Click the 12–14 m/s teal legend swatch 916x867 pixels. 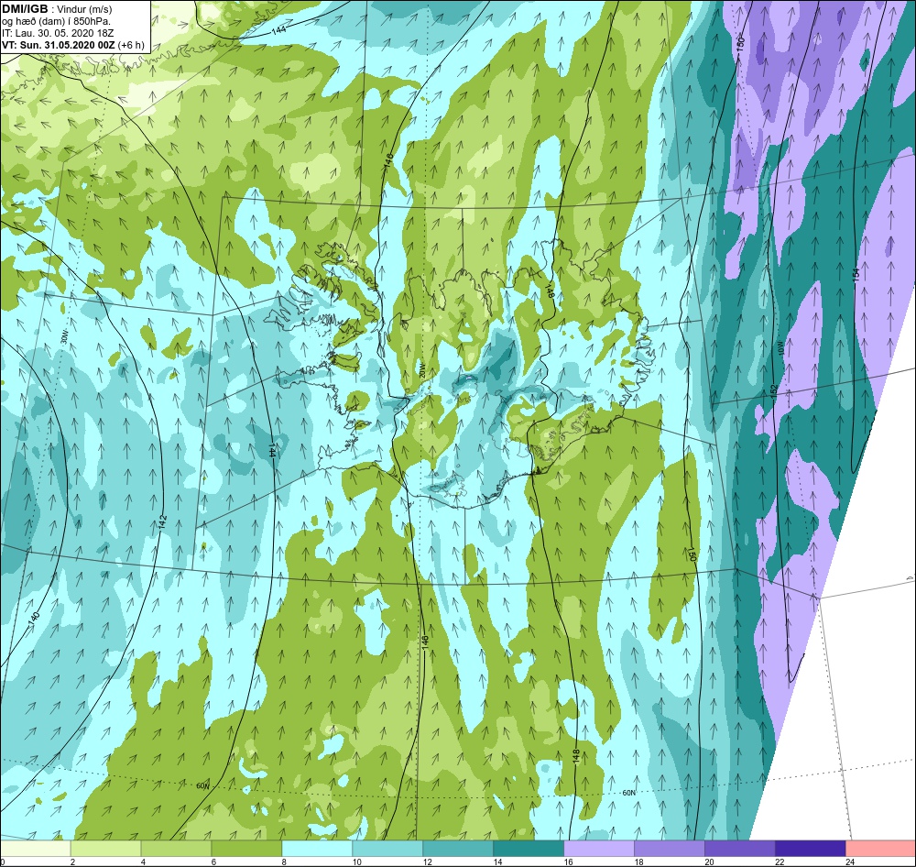pos(457,849)
